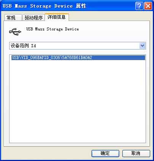Click the 属性 word in title bar
Viewport: 154px width, 161px height.
81,6
